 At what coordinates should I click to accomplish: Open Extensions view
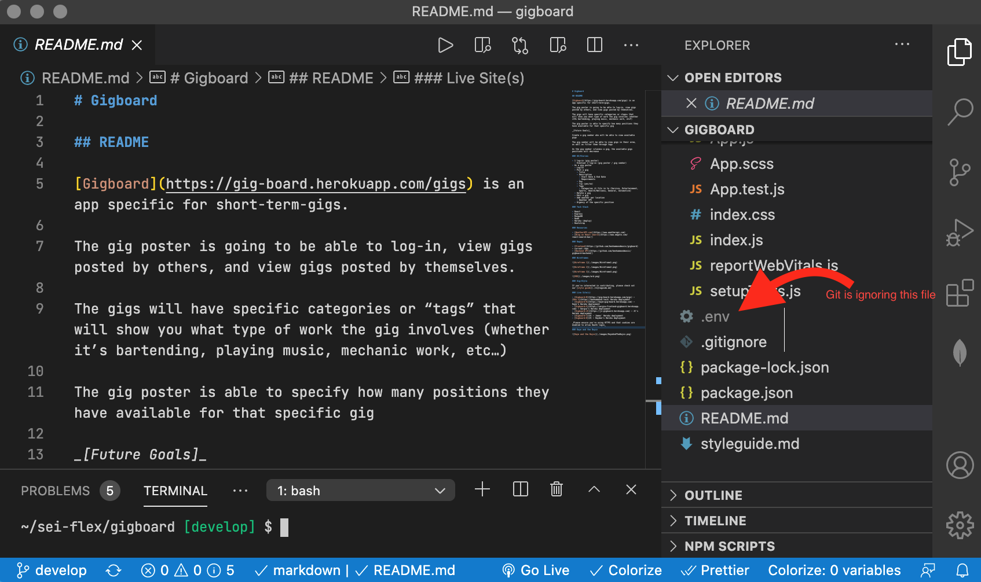click(960, 293)
